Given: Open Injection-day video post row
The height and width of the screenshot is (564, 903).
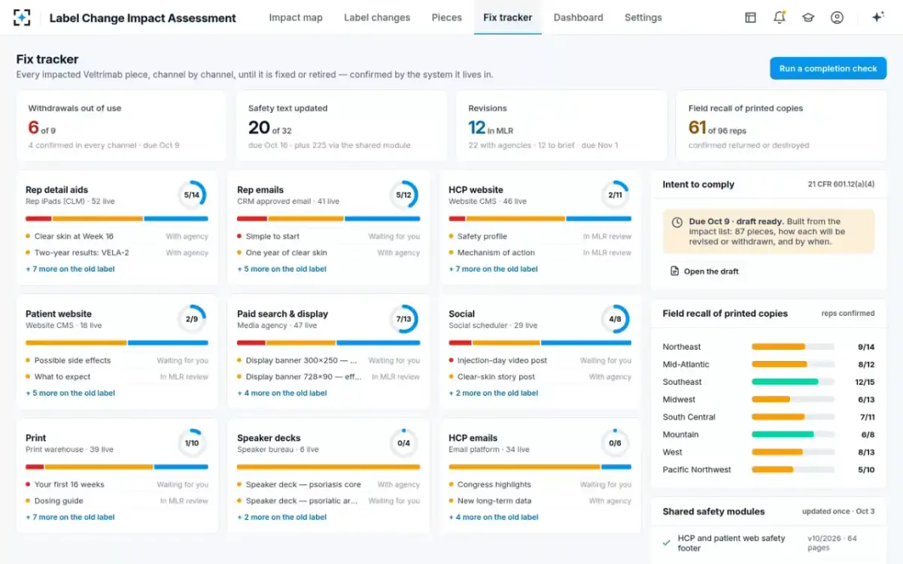Looking at the screenshot, I should coord(540,360).
